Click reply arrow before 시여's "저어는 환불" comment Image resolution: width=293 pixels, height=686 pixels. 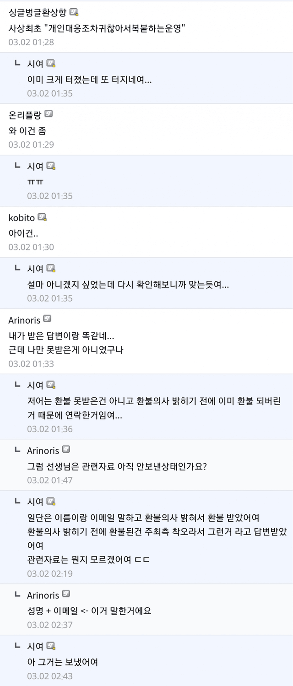coord(17,384)
